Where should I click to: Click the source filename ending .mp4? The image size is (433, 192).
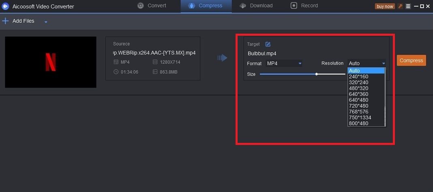154,52
